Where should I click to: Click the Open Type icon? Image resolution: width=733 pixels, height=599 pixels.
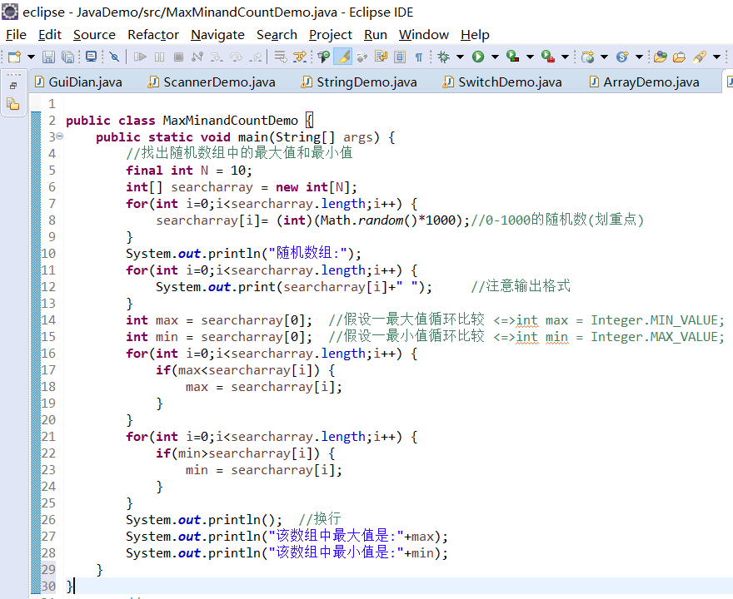click(x=660, y=57)
